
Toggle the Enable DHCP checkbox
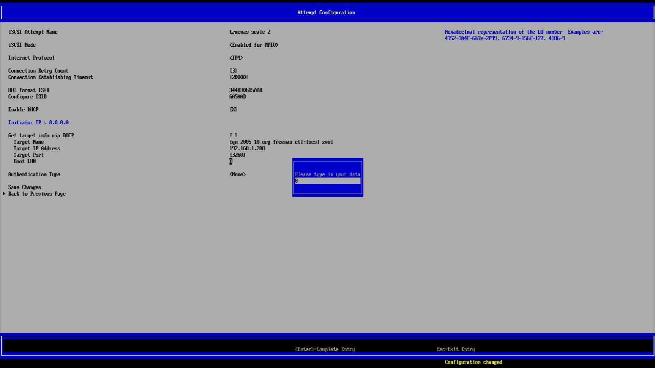pos(233,109)
